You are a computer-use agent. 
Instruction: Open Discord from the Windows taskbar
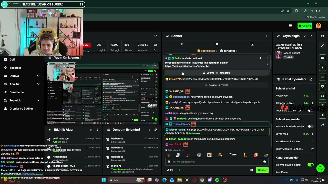210,180
